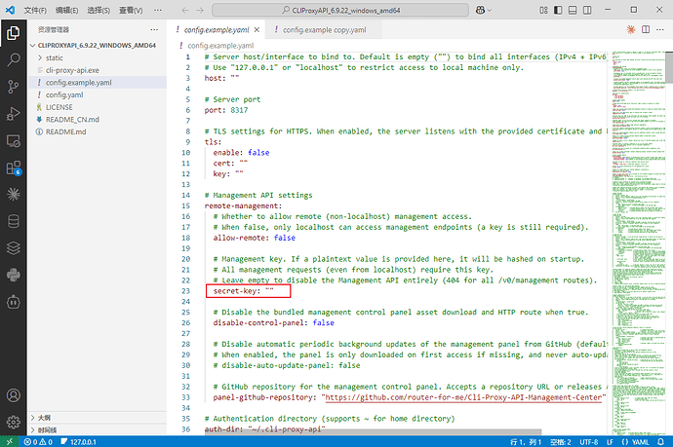Toggle the bottom panel visibility
The width and height of the screenshot is (673, 447).
(573, 11)
